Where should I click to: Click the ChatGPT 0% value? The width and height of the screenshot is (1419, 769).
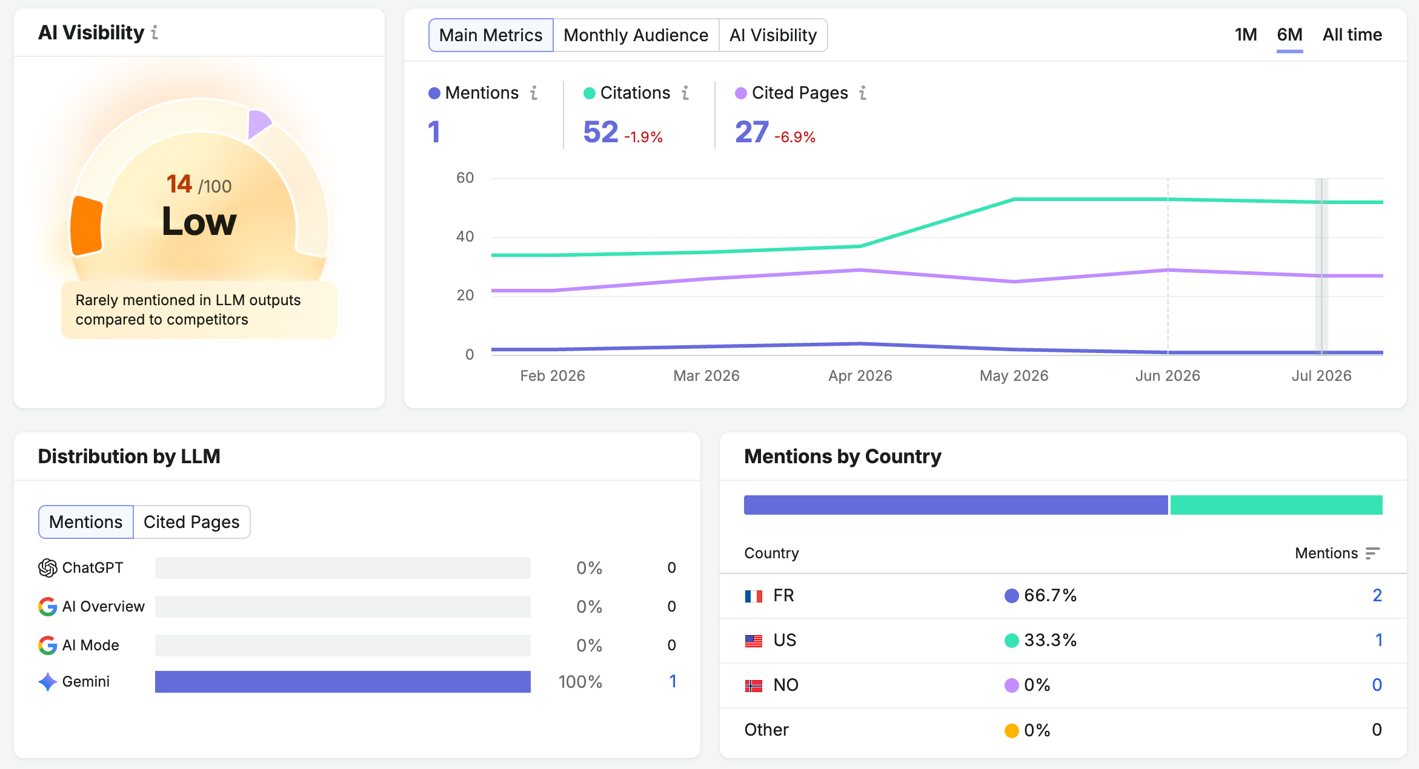(589, 568)
